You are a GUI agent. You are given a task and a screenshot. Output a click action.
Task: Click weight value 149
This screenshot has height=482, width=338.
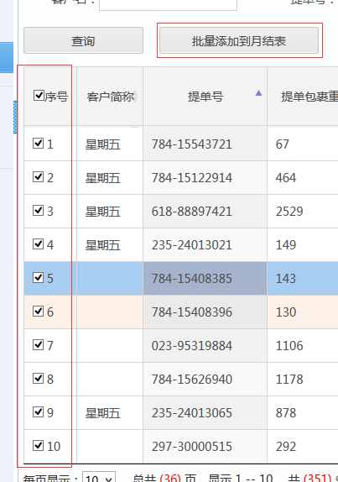point(285,245)
